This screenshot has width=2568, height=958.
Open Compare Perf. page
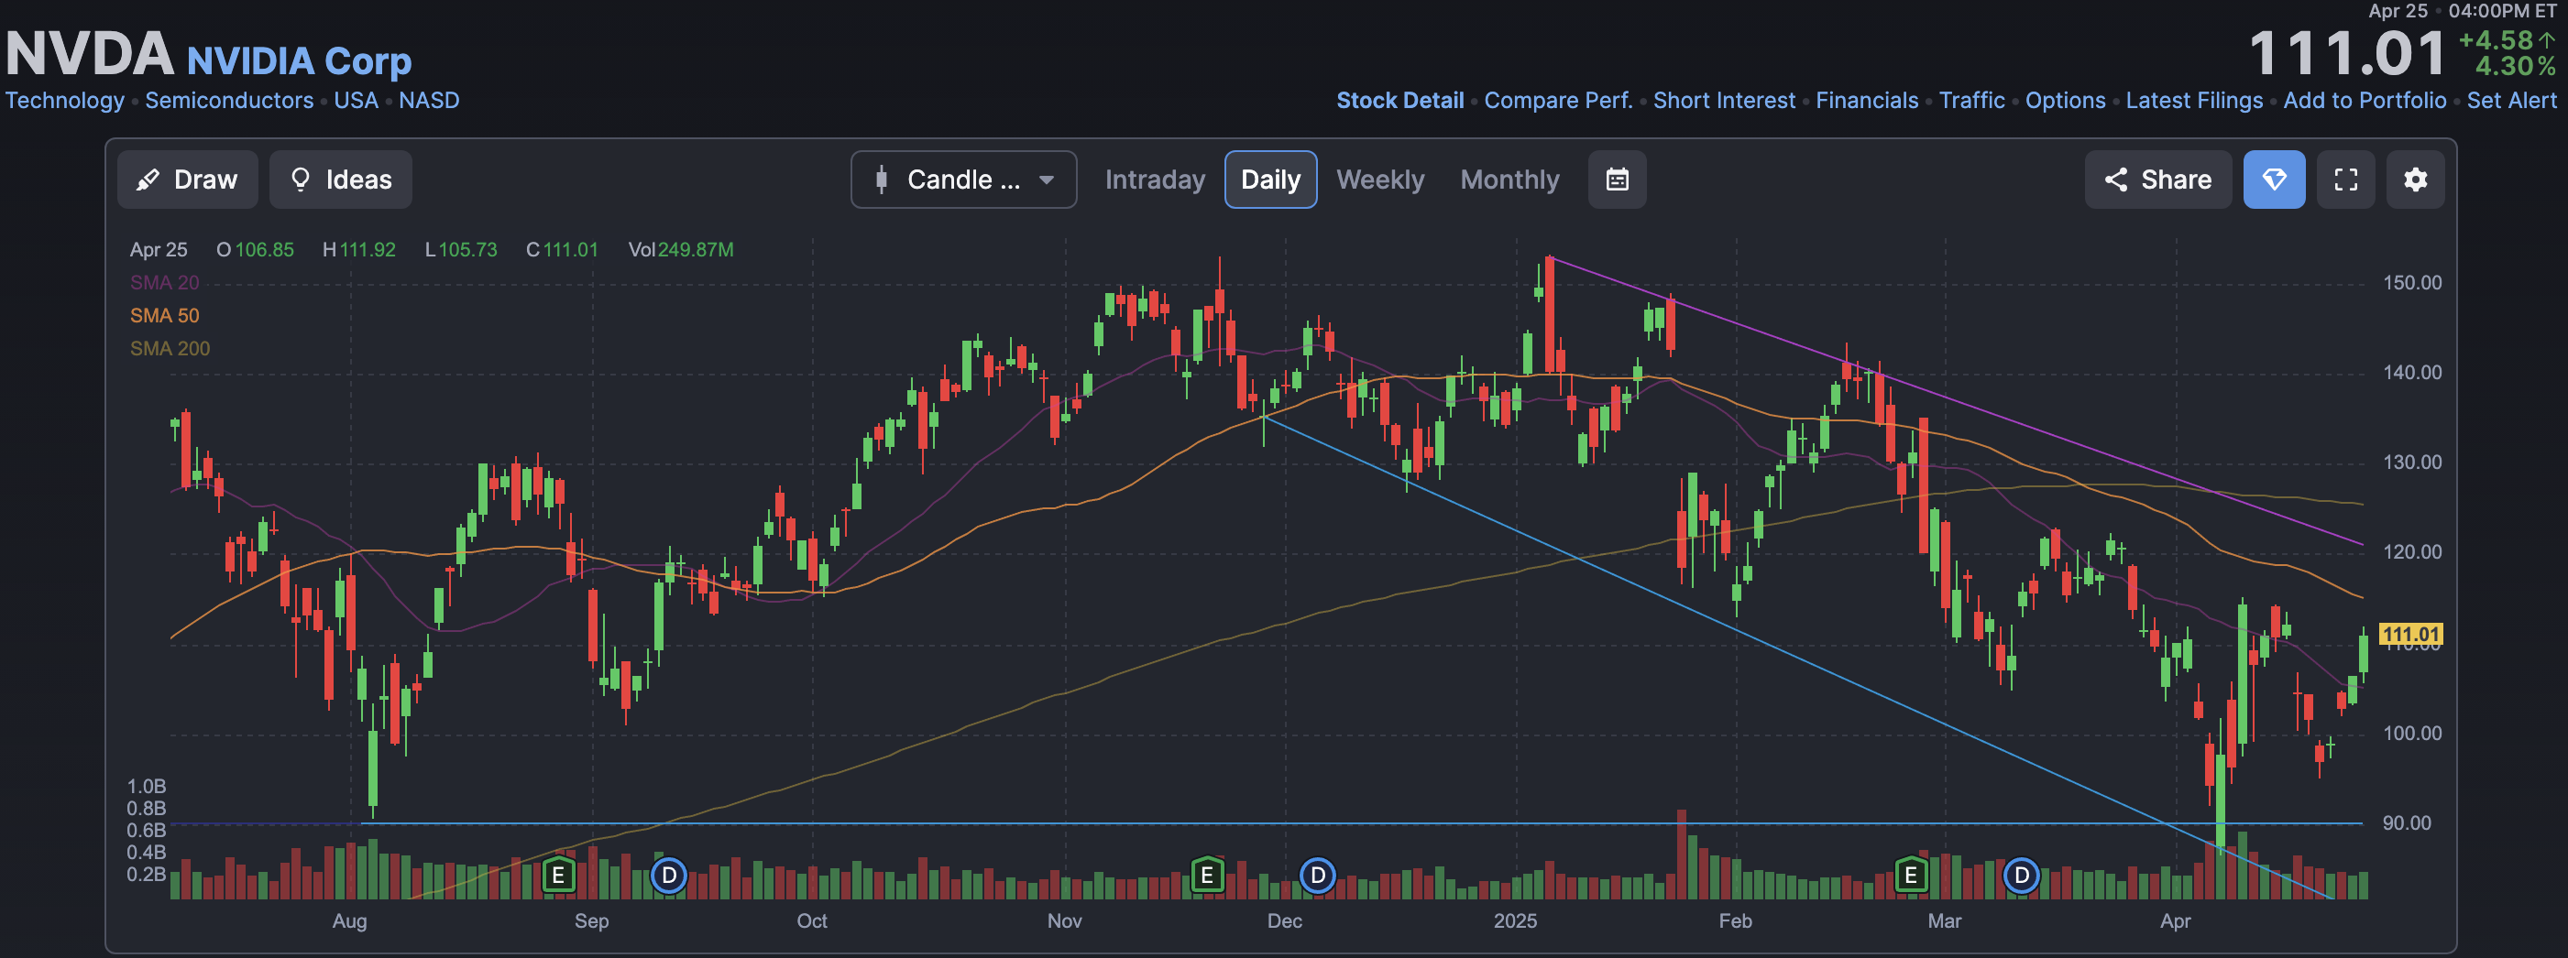(1558, 101)
